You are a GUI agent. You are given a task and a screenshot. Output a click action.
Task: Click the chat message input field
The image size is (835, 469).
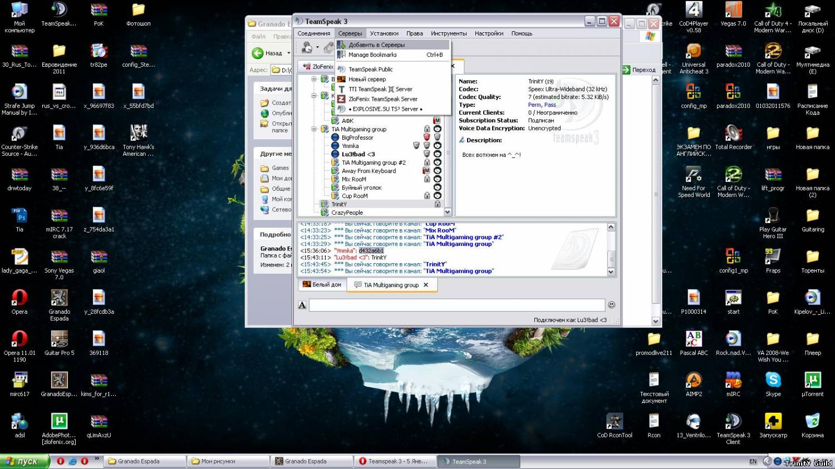[456, 305]
